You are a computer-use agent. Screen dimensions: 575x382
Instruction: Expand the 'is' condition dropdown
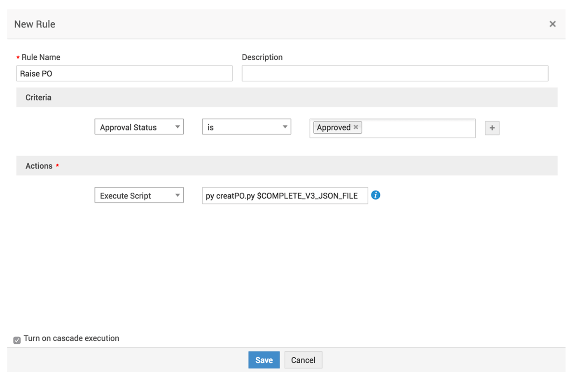246,127
